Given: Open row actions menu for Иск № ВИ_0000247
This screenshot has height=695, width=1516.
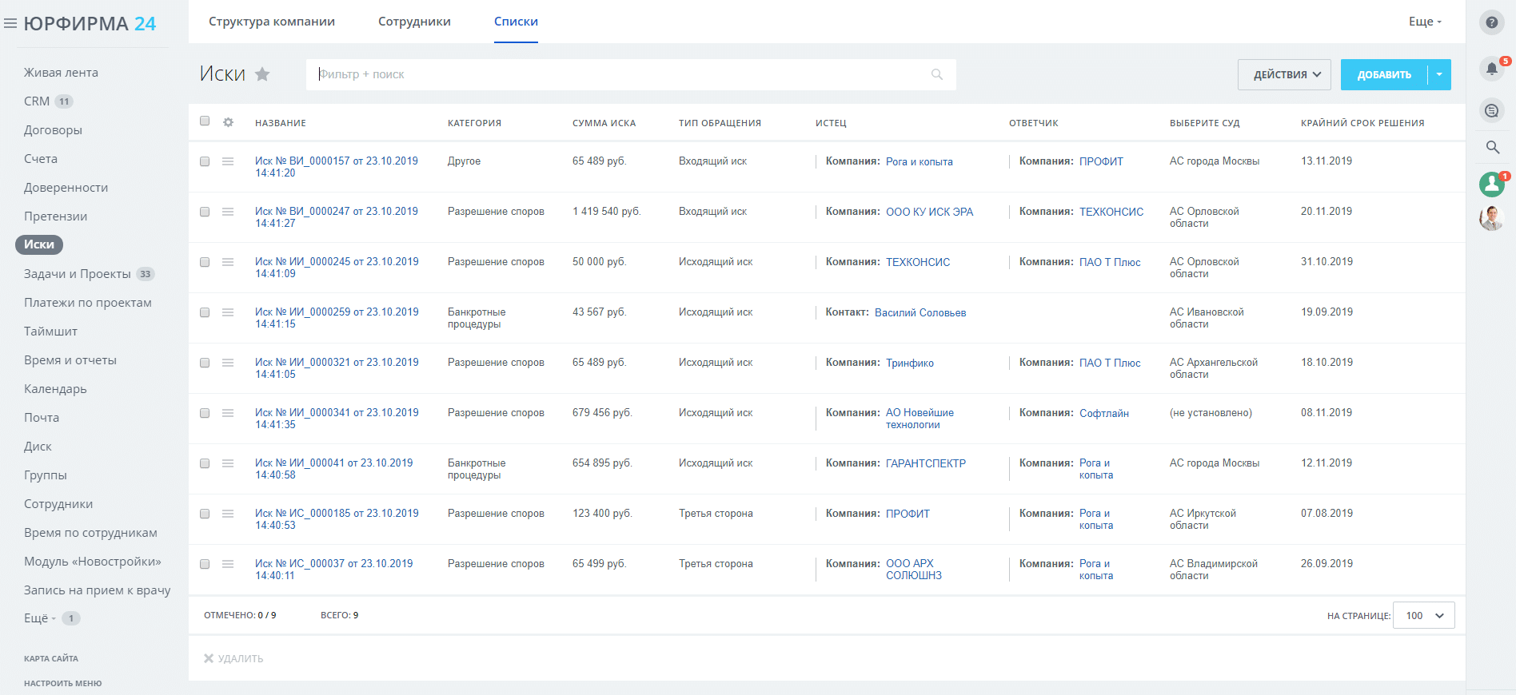Looking at the screenshot, I should coord(228,212).
